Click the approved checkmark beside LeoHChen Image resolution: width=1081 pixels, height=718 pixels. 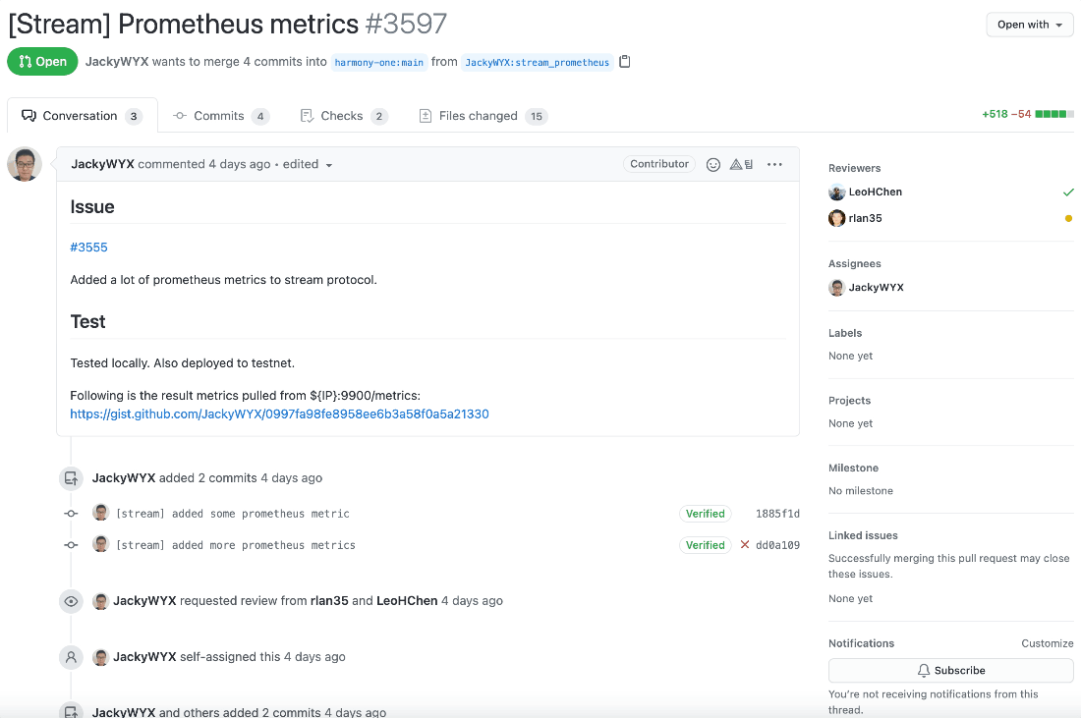(x=1068, y=192)
